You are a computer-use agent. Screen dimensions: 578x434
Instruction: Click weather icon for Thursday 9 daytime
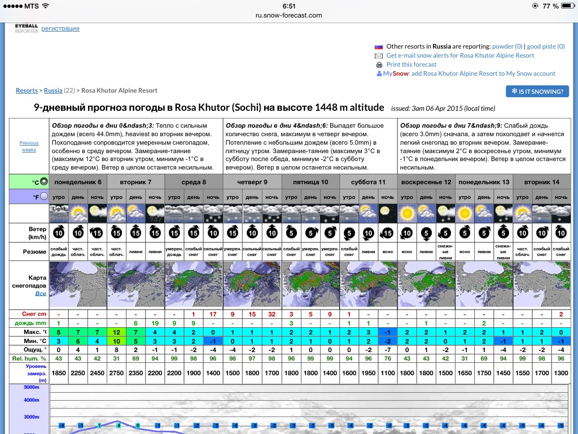pos(252,213)
